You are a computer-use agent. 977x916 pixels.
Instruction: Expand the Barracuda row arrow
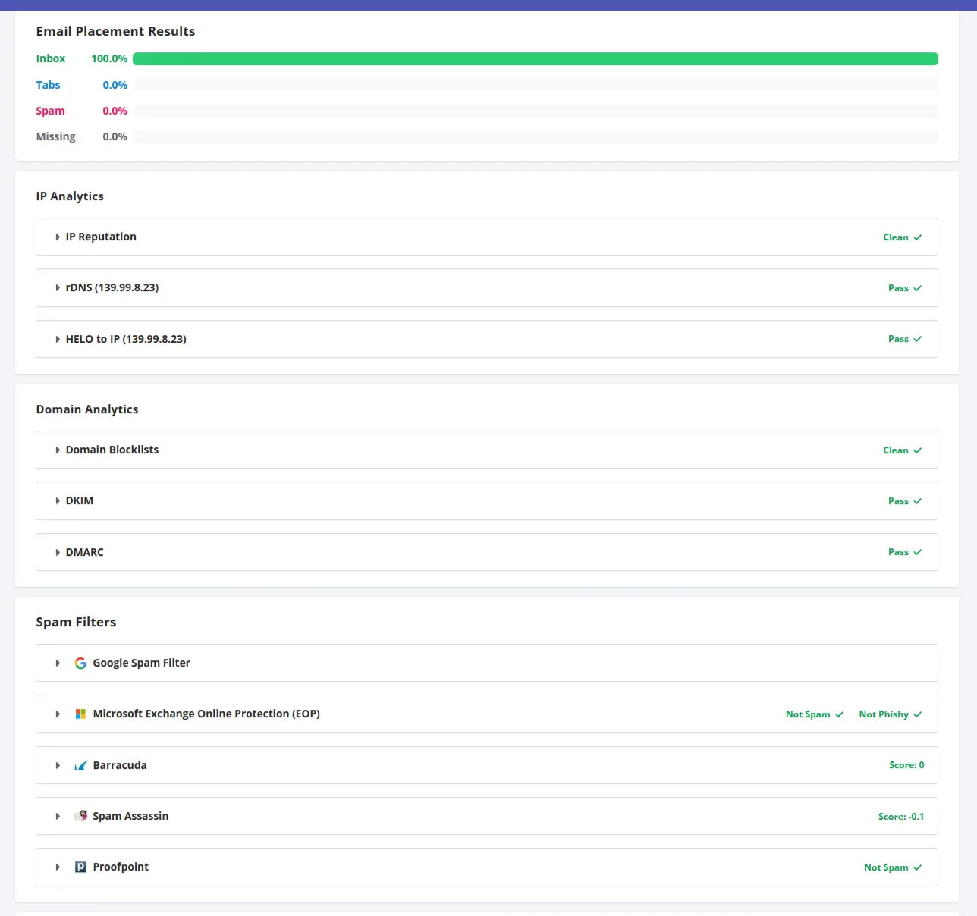pyautogui.click(x=58, y=766)
